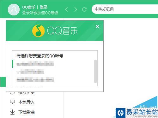The width and height of the screenshot is (158, 118).
Task: Go back with the left arrow
Action: click(67, 9)
